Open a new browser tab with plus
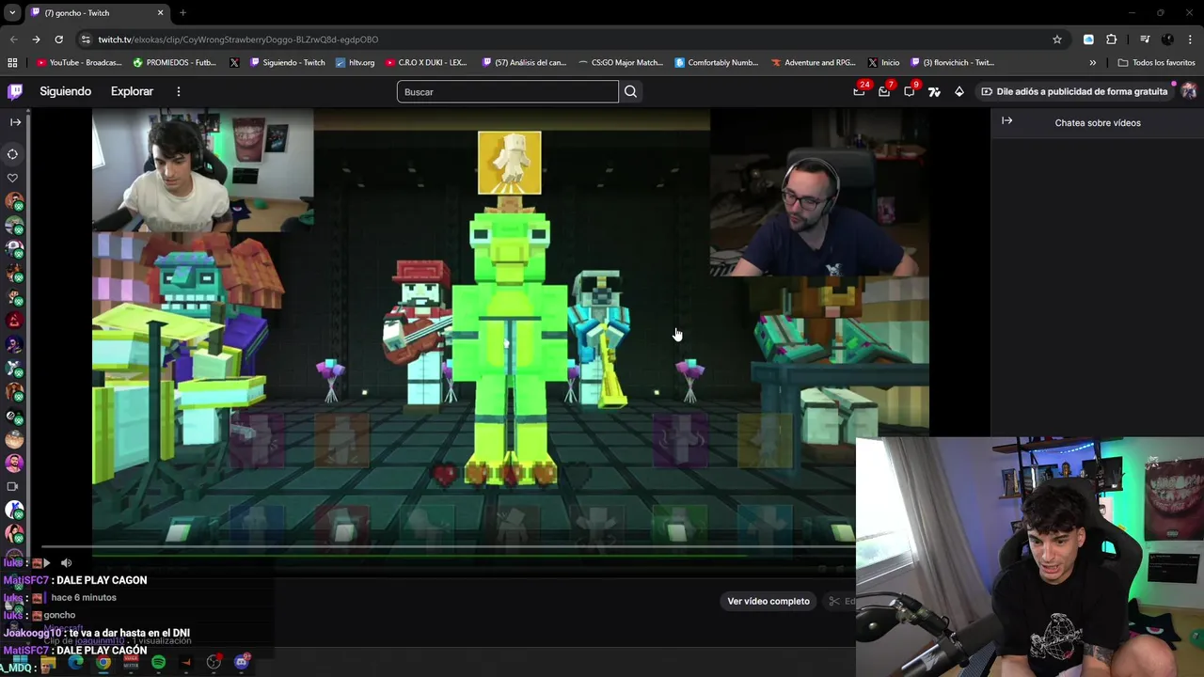The width and height of the screenshot is (1204, 677). pyautogui.click(x=182, y=13)
